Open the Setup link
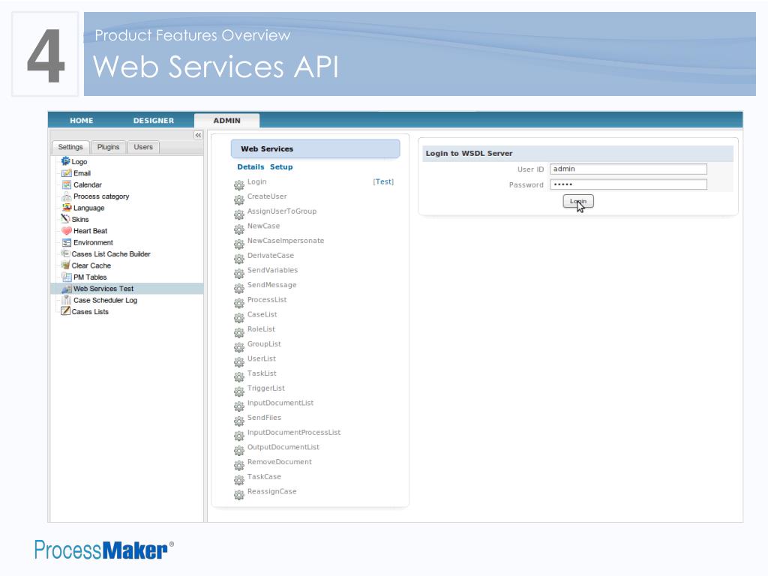768x576 pixels. point(281,167)
